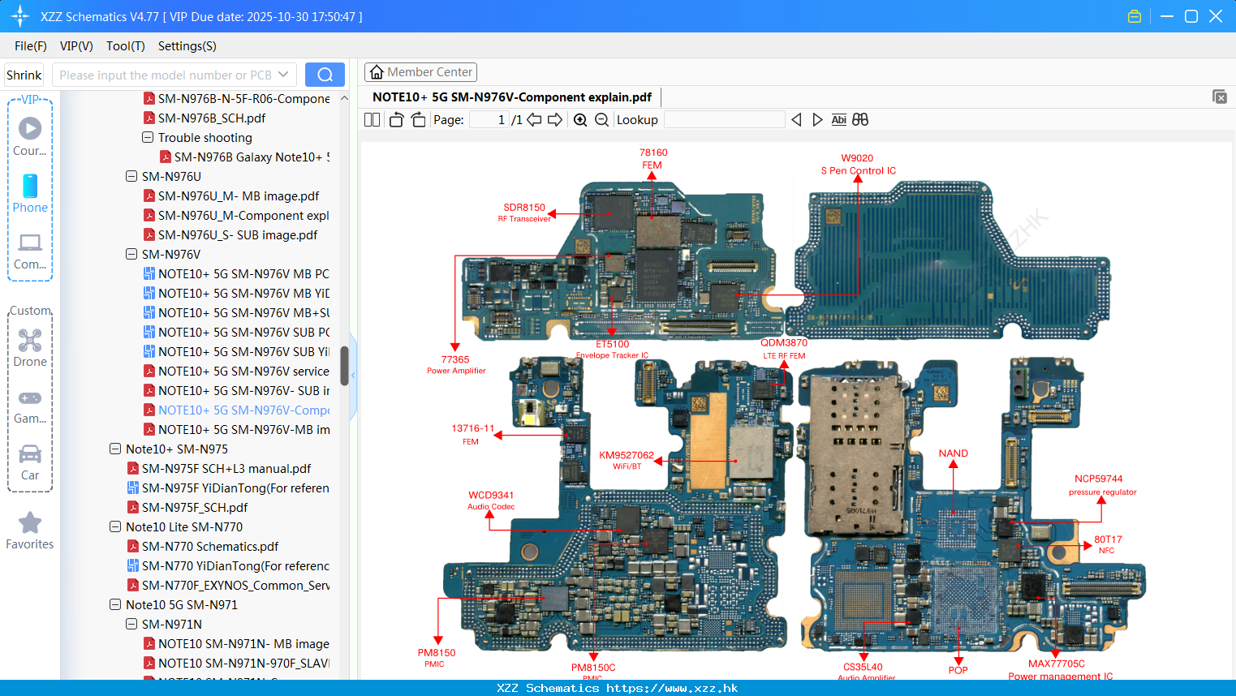This screenshot has height=696, width=1236.
Task: Click the search magnifier button
Action: tap(325, 75)
